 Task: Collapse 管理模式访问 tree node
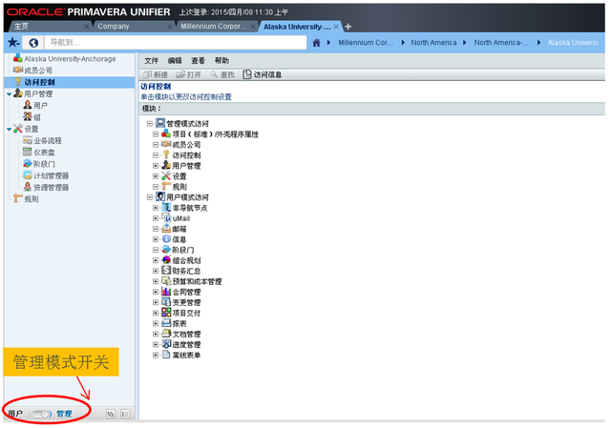[150, 124]
